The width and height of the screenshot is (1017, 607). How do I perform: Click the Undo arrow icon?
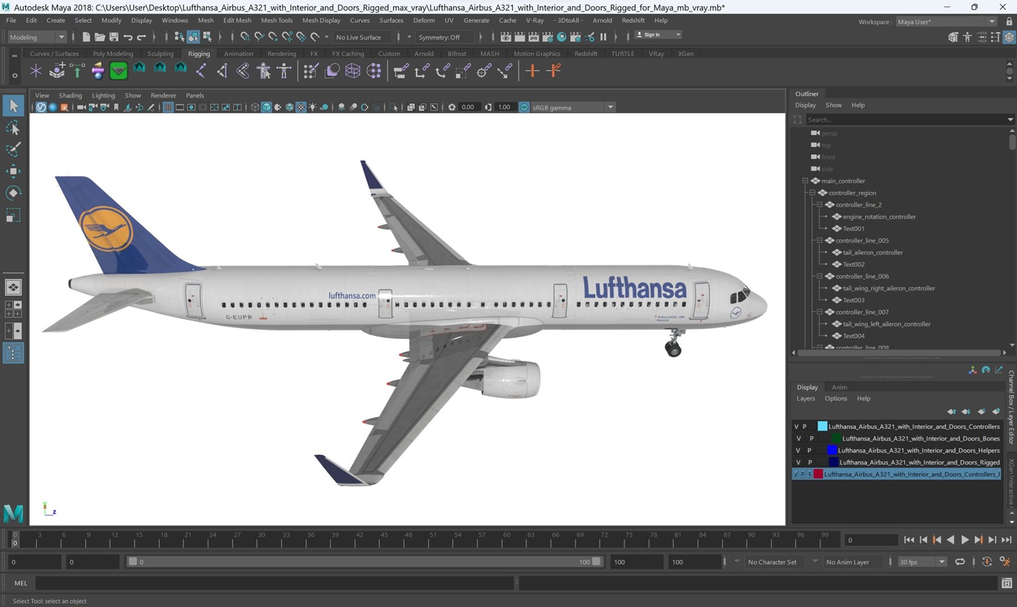pyautogui.click(x=128, y=37)
